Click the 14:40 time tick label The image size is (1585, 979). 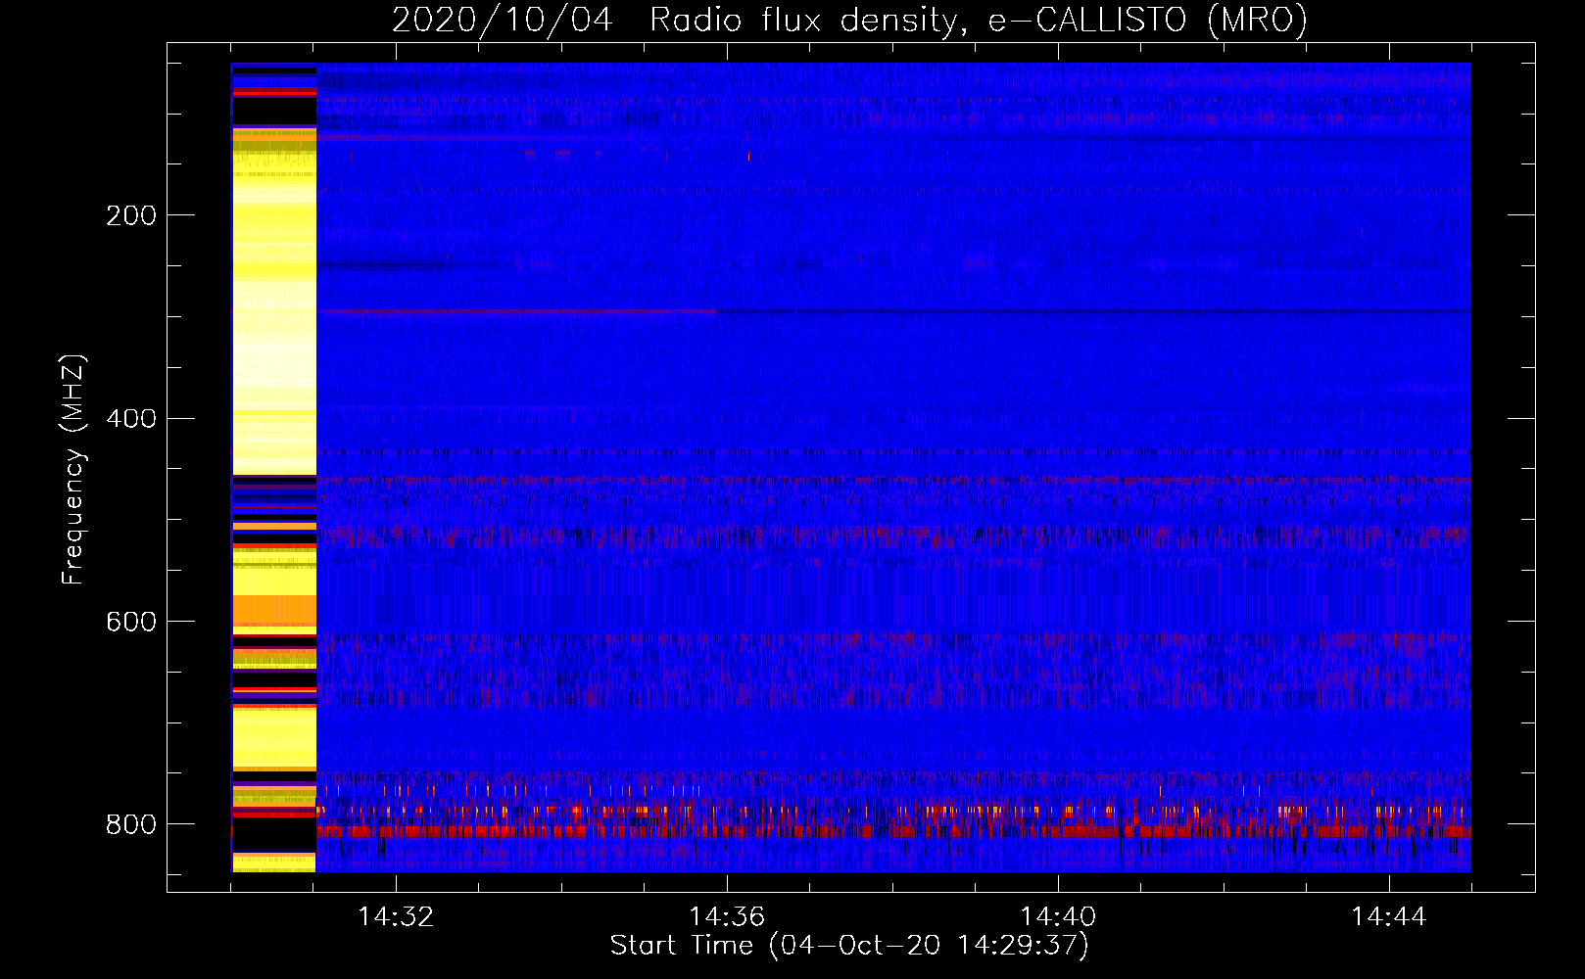coord(1058,917)
